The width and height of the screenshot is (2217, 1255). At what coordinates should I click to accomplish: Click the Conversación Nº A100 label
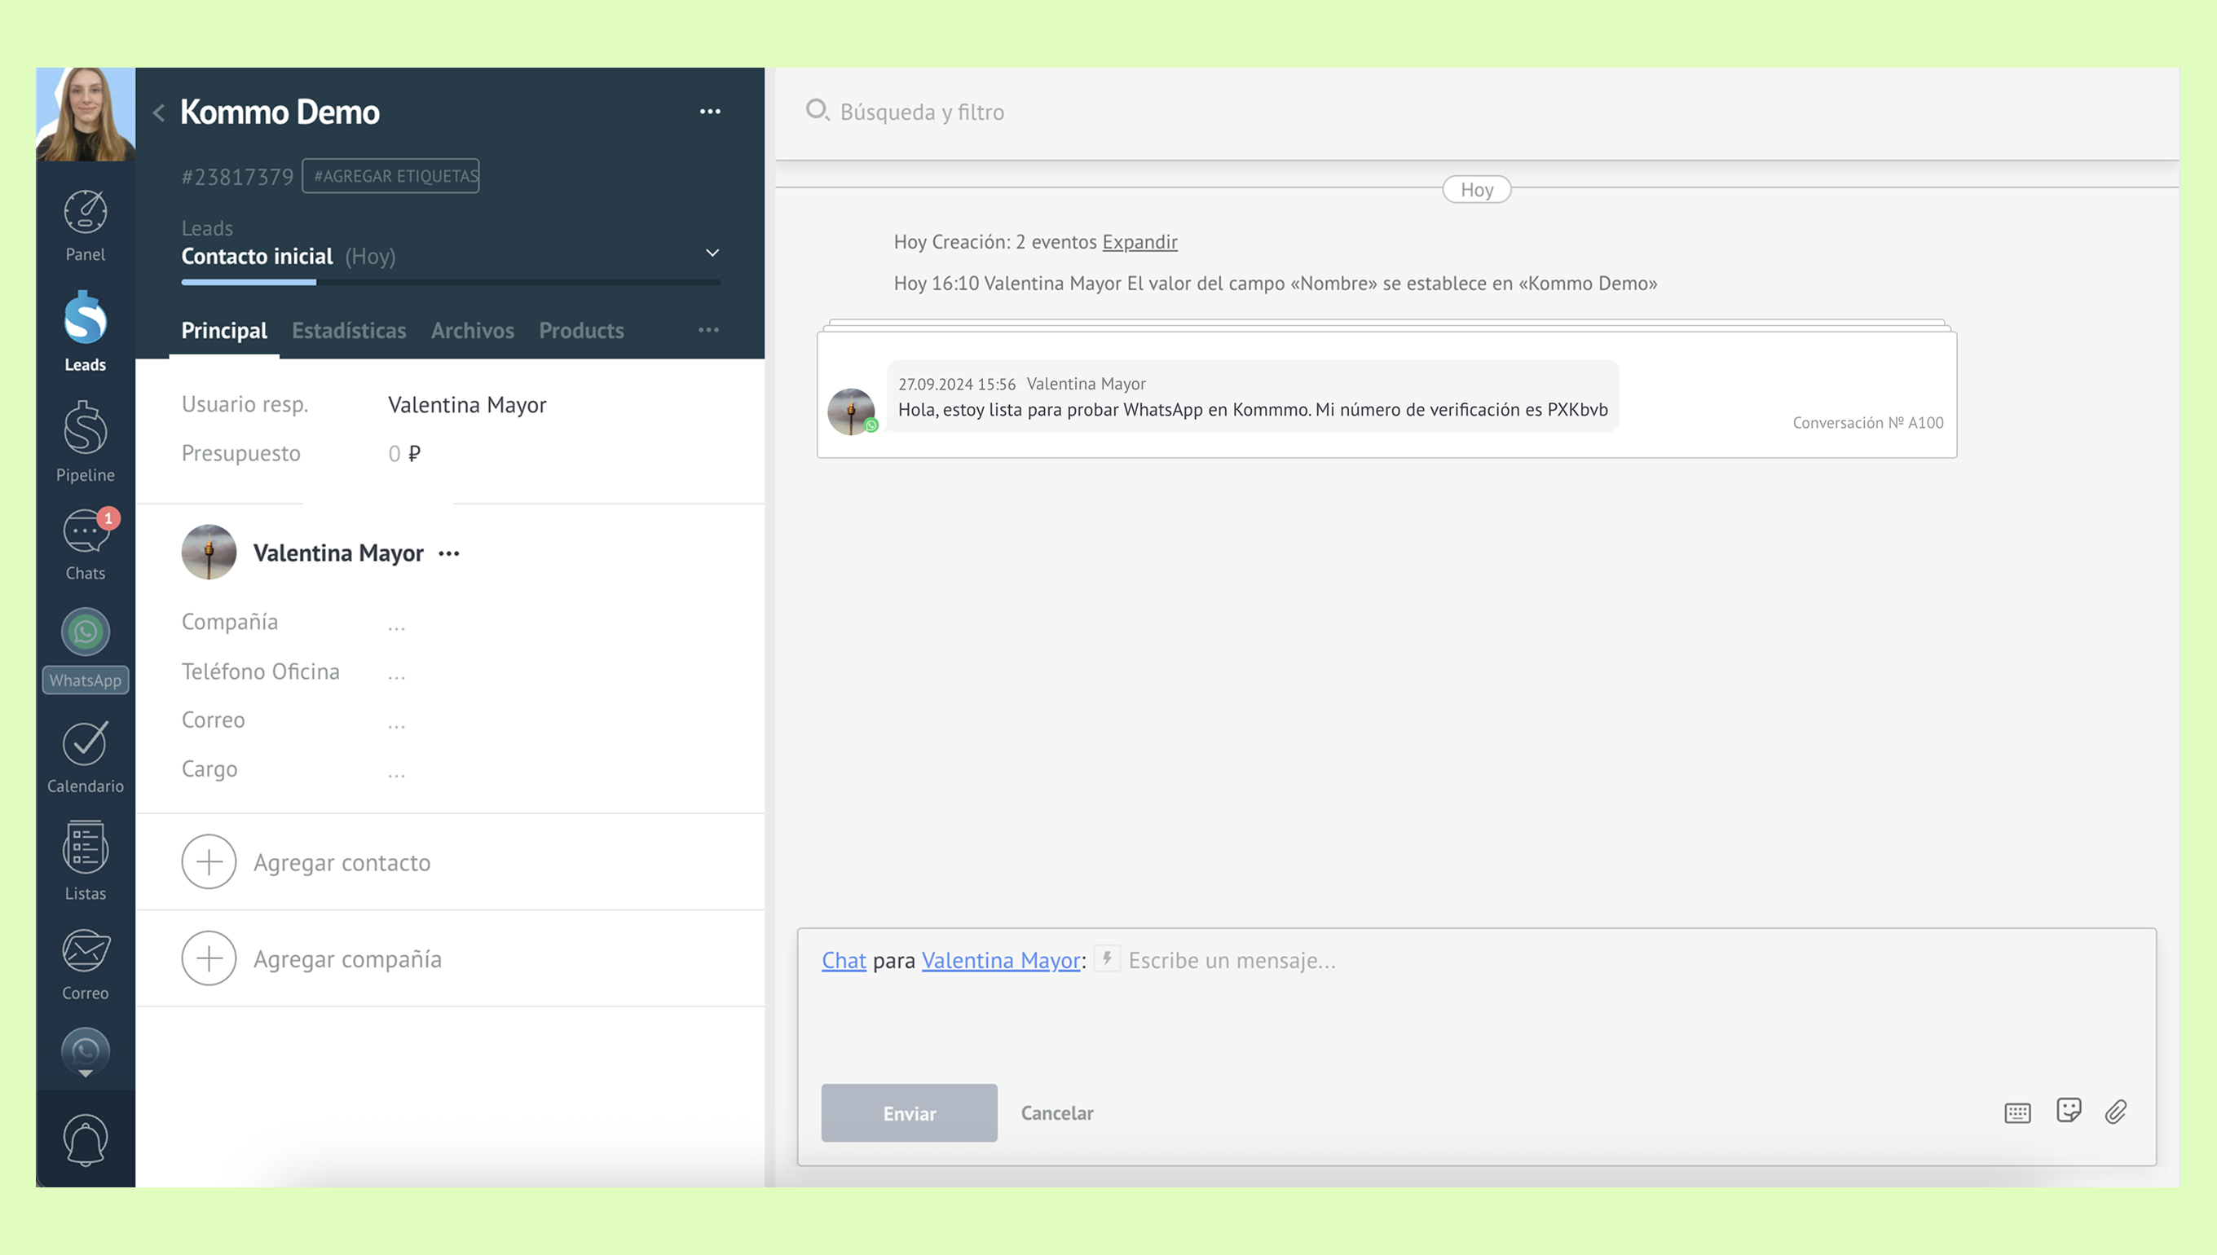[x=1867, y=422]
